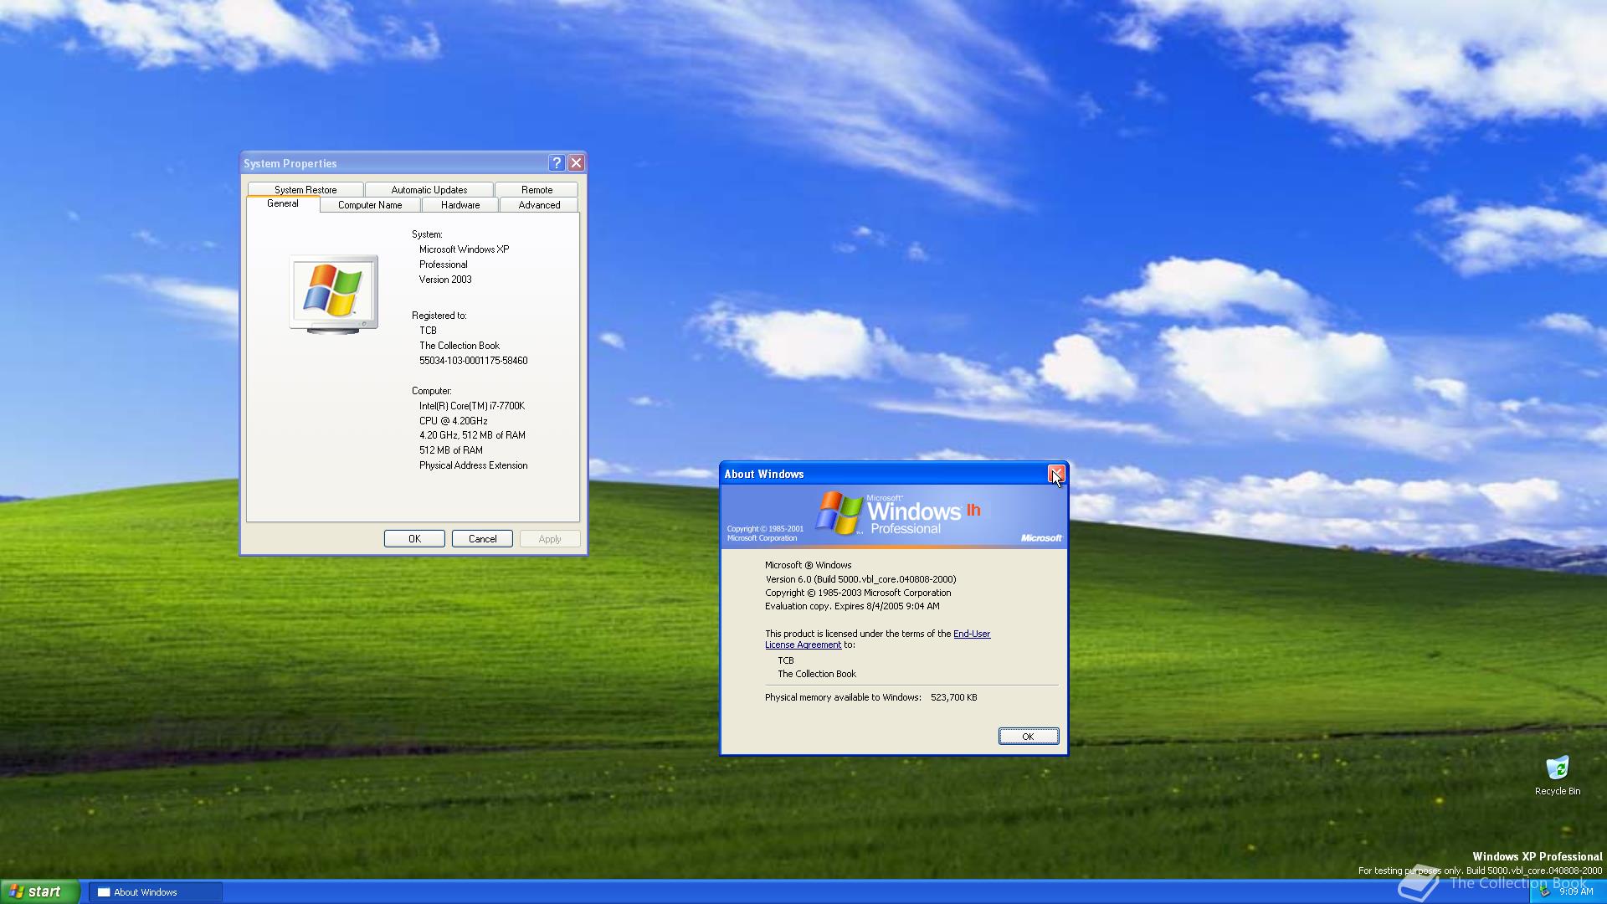Click the close button icon on System Properties
The height and width of the screenshot is (904, 1607).
pyautogui.click(x=575, y=162)
